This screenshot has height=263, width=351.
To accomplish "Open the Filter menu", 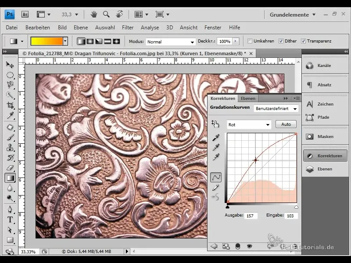I will click(x=128, y=28).
